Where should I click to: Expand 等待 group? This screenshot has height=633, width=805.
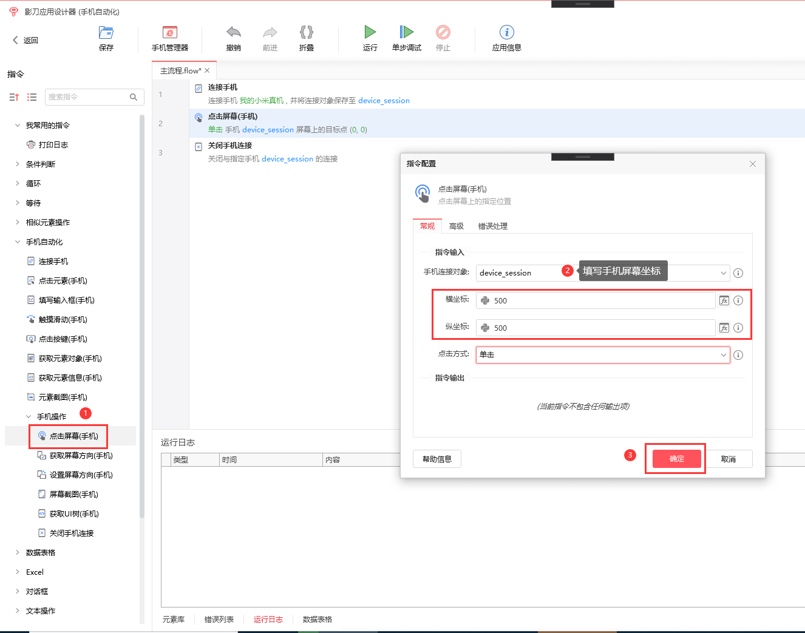click(x=18, y=203)
